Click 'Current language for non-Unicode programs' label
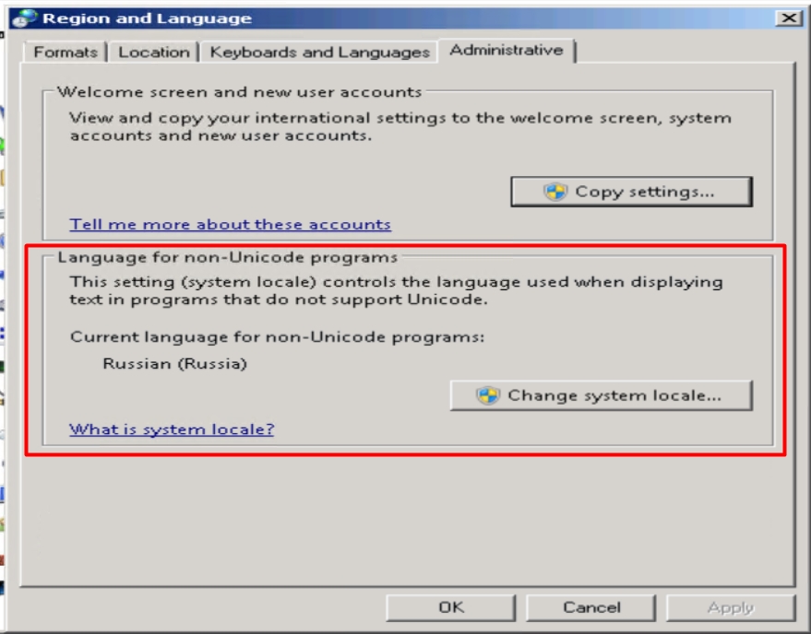The width and height of the screenshot is (811, 634). pyautogui.click(x=277, y=337)
